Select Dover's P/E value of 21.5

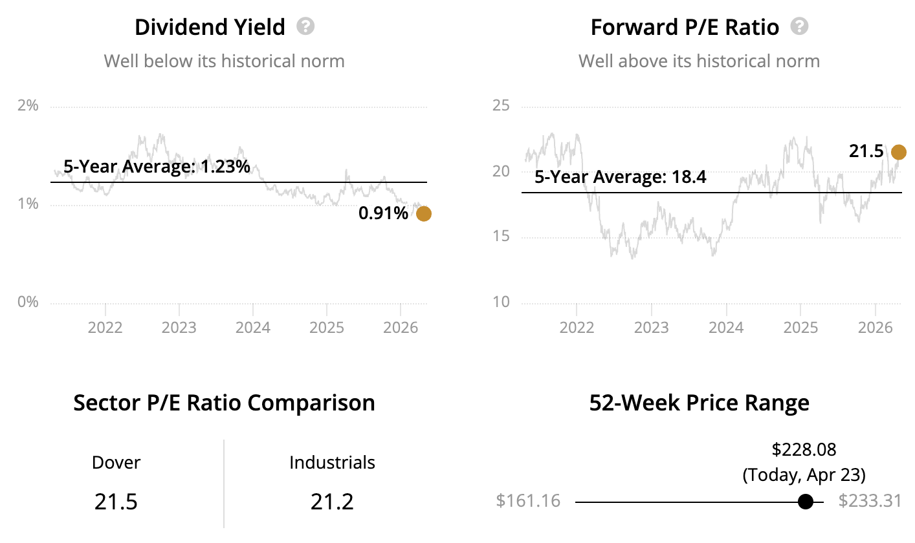click(x=116, y=502)
